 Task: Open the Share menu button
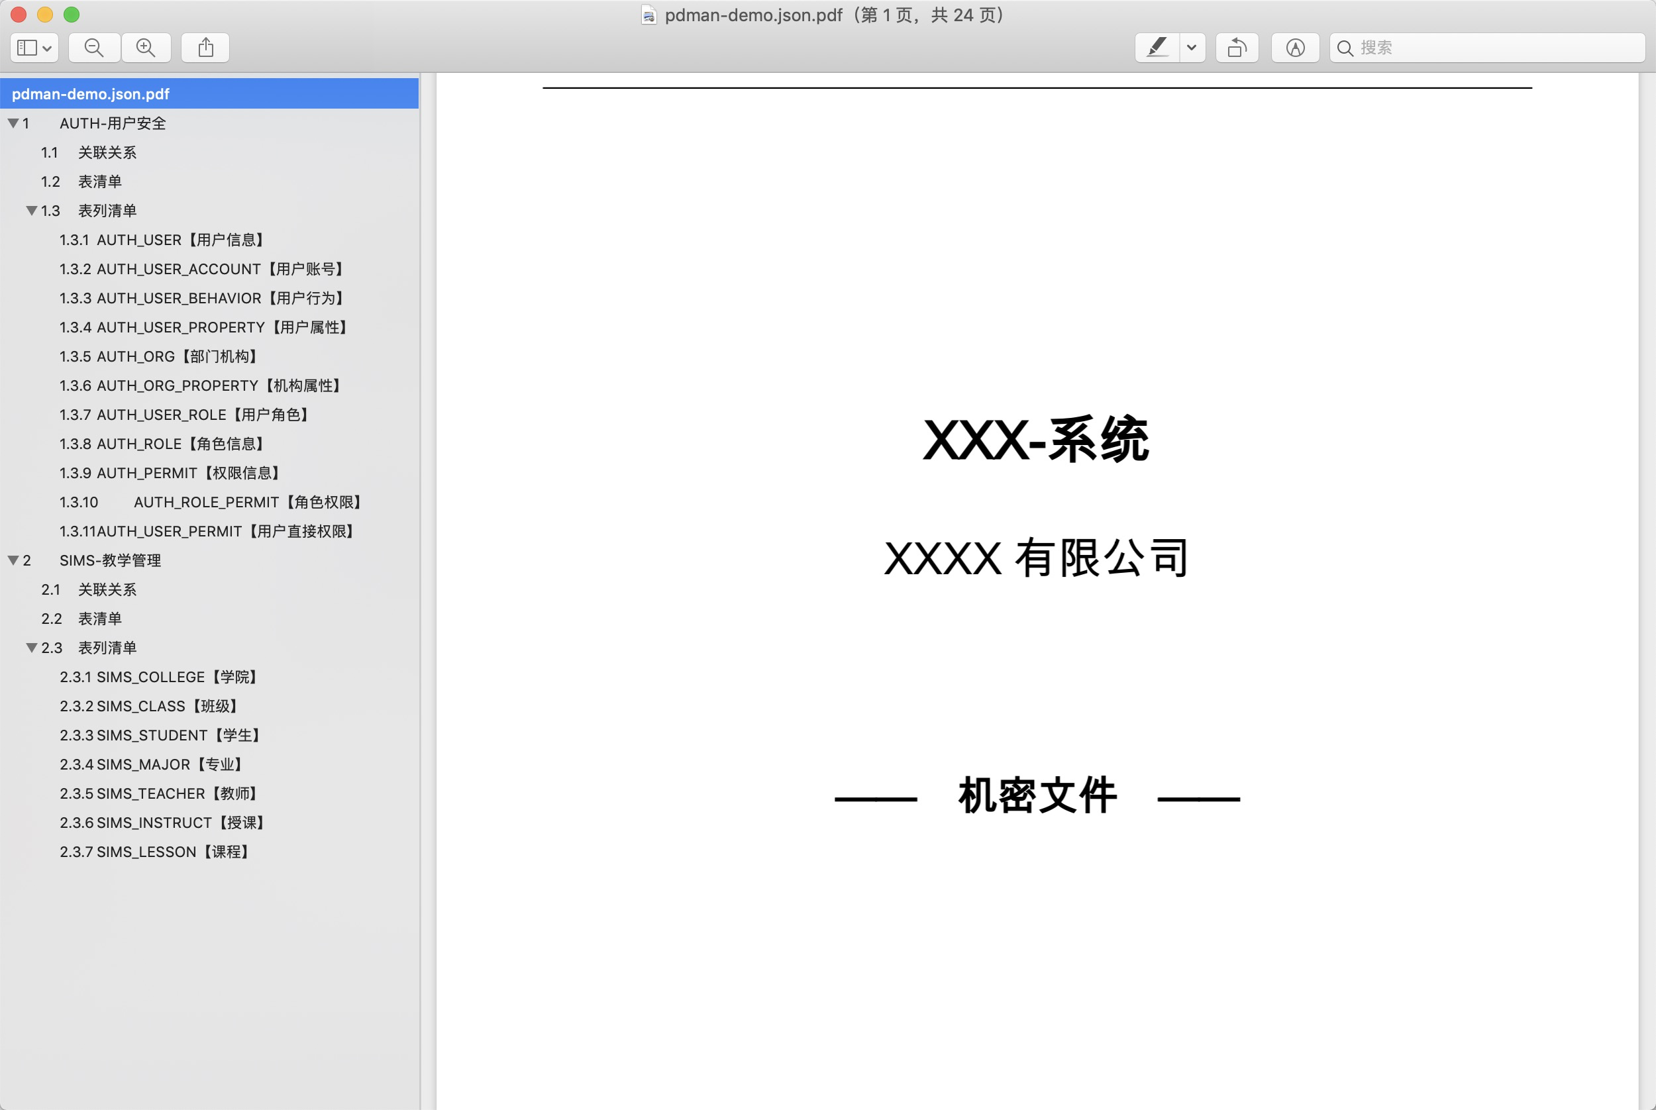click(205, 48)
